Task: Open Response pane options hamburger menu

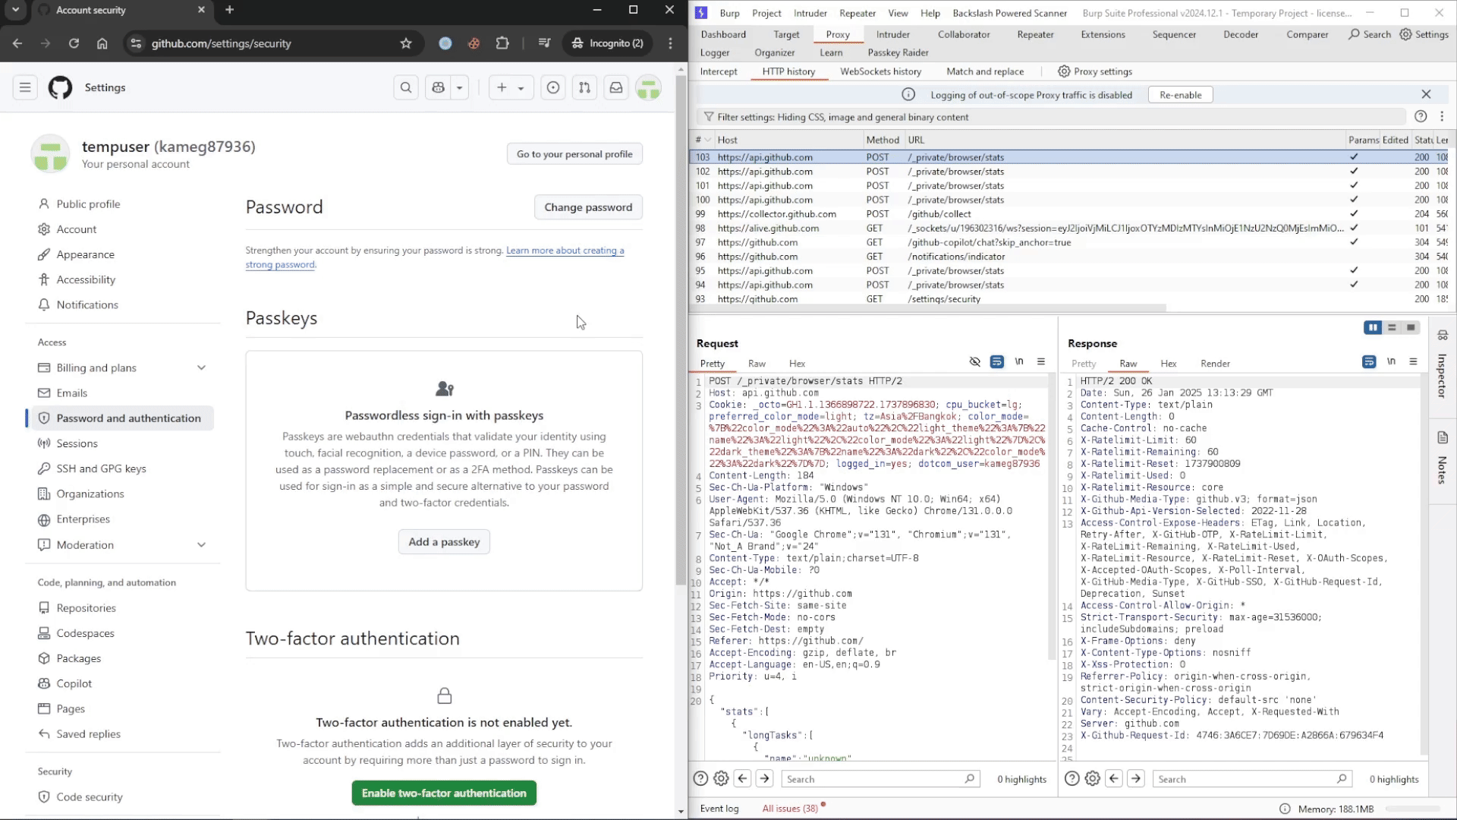Action: pyautogui.click(x=1413, y=361)
